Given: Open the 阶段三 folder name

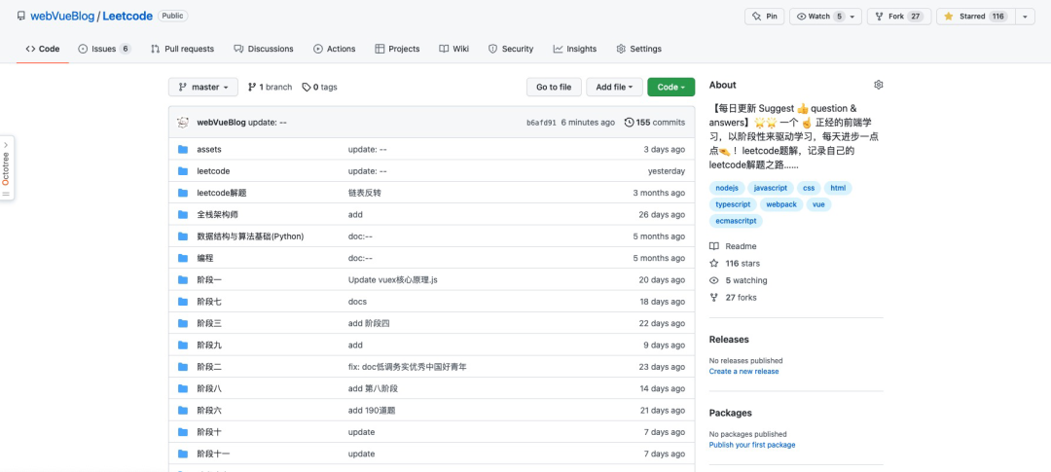Looking at the screenshot, I should [209, 323].
